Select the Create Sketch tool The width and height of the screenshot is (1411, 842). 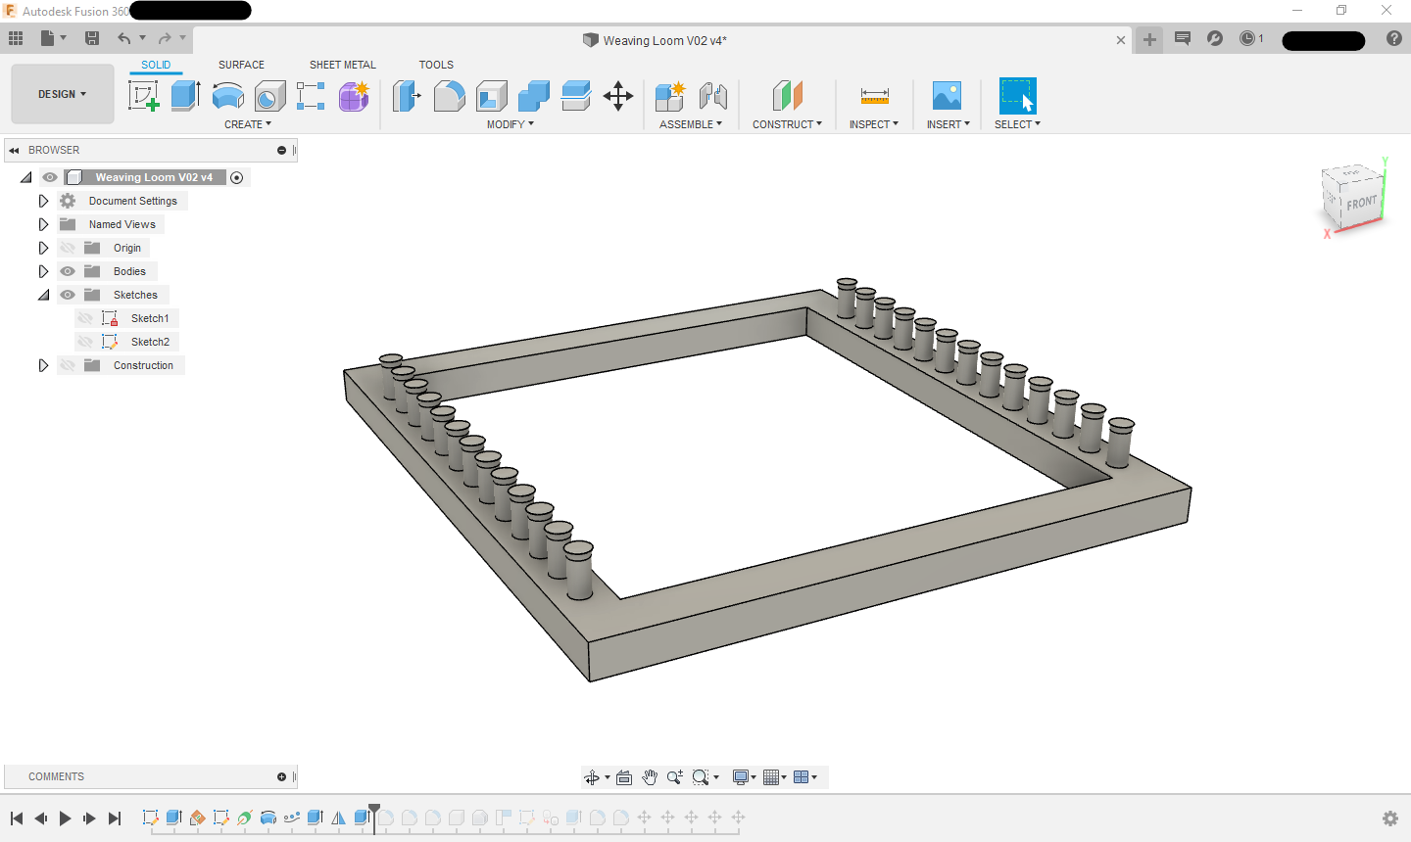[144, 96]
